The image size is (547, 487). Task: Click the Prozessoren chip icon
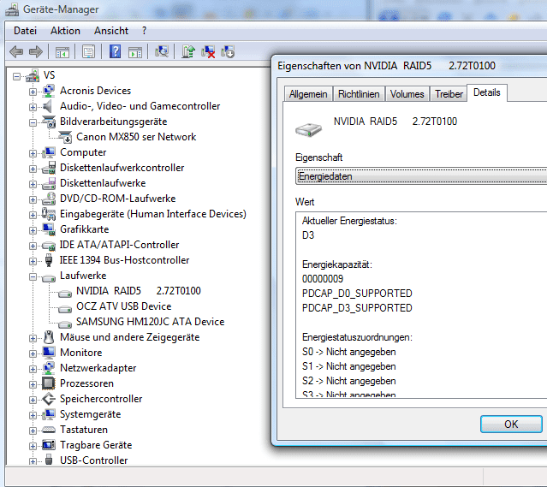click(x=49, y=383)
